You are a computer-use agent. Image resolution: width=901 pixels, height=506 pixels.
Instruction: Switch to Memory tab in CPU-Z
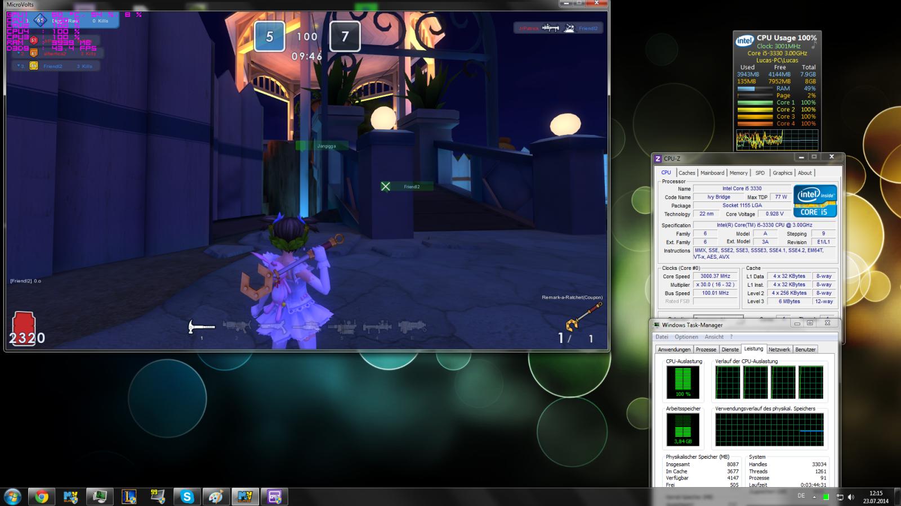pyautogui.click(x=738, y=173)
